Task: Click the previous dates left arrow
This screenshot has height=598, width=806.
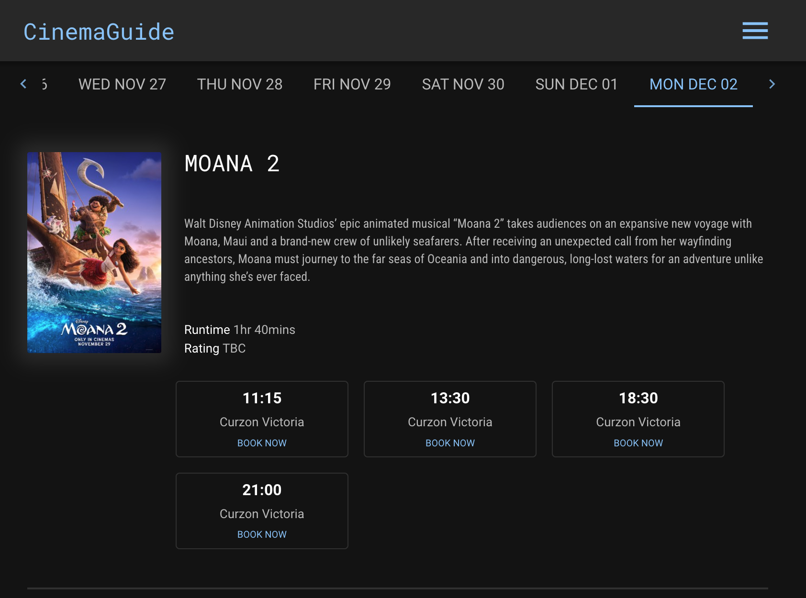Action: coord(23,84)
